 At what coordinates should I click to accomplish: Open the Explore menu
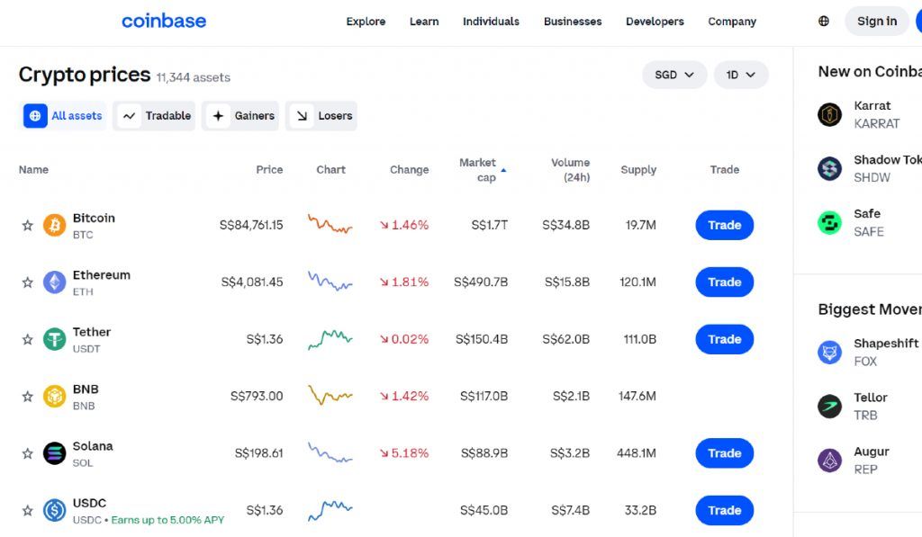click(x=366, y=22)
